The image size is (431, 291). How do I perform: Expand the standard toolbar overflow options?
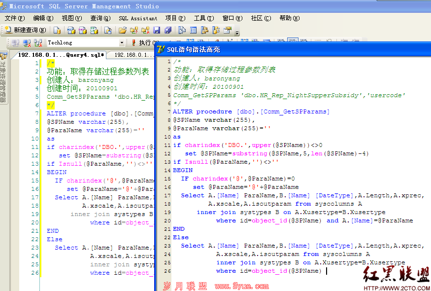point(237,33)
